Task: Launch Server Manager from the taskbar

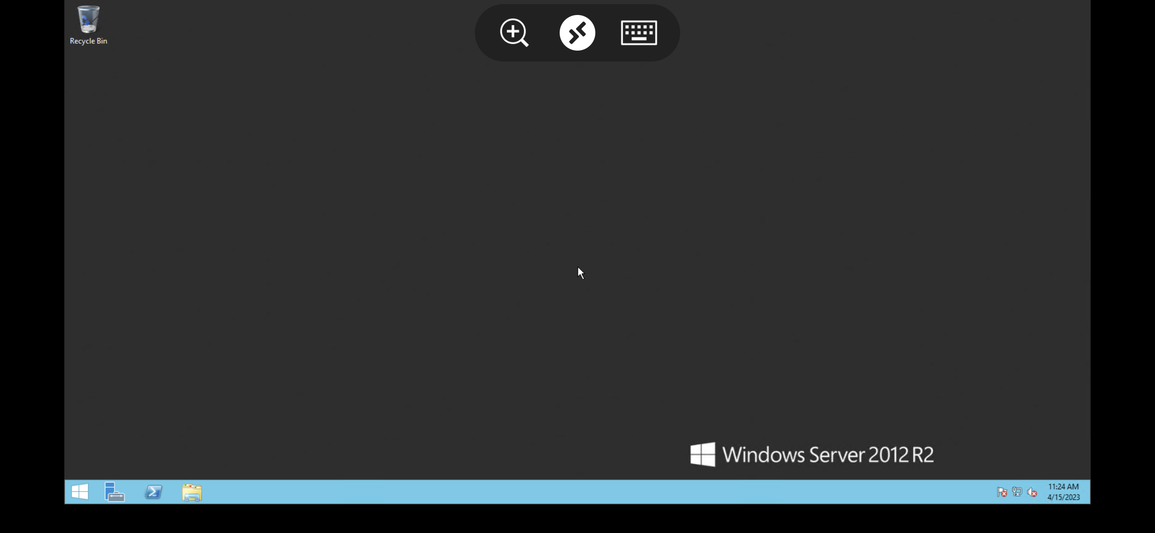Action: [x=114, y=492]
